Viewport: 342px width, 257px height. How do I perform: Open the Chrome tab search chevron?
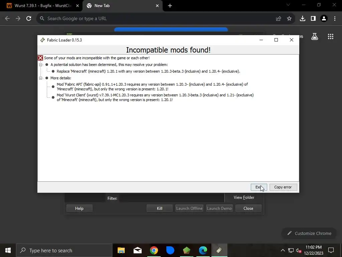click(x=288, y=5)
